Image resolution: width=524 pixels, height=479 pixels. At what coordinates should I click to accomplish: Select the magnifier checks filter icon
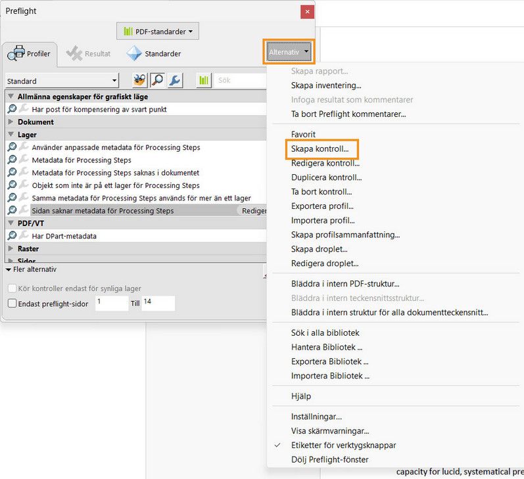(157, 80)
